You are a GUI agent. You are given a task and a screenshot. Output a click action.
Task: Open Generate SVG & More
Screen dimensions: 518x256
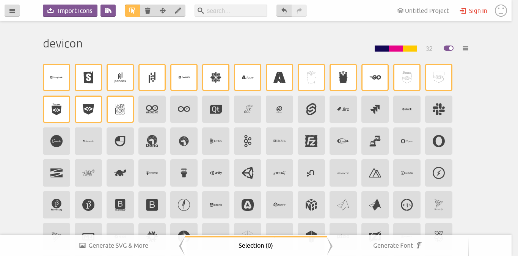coord(114,245)
